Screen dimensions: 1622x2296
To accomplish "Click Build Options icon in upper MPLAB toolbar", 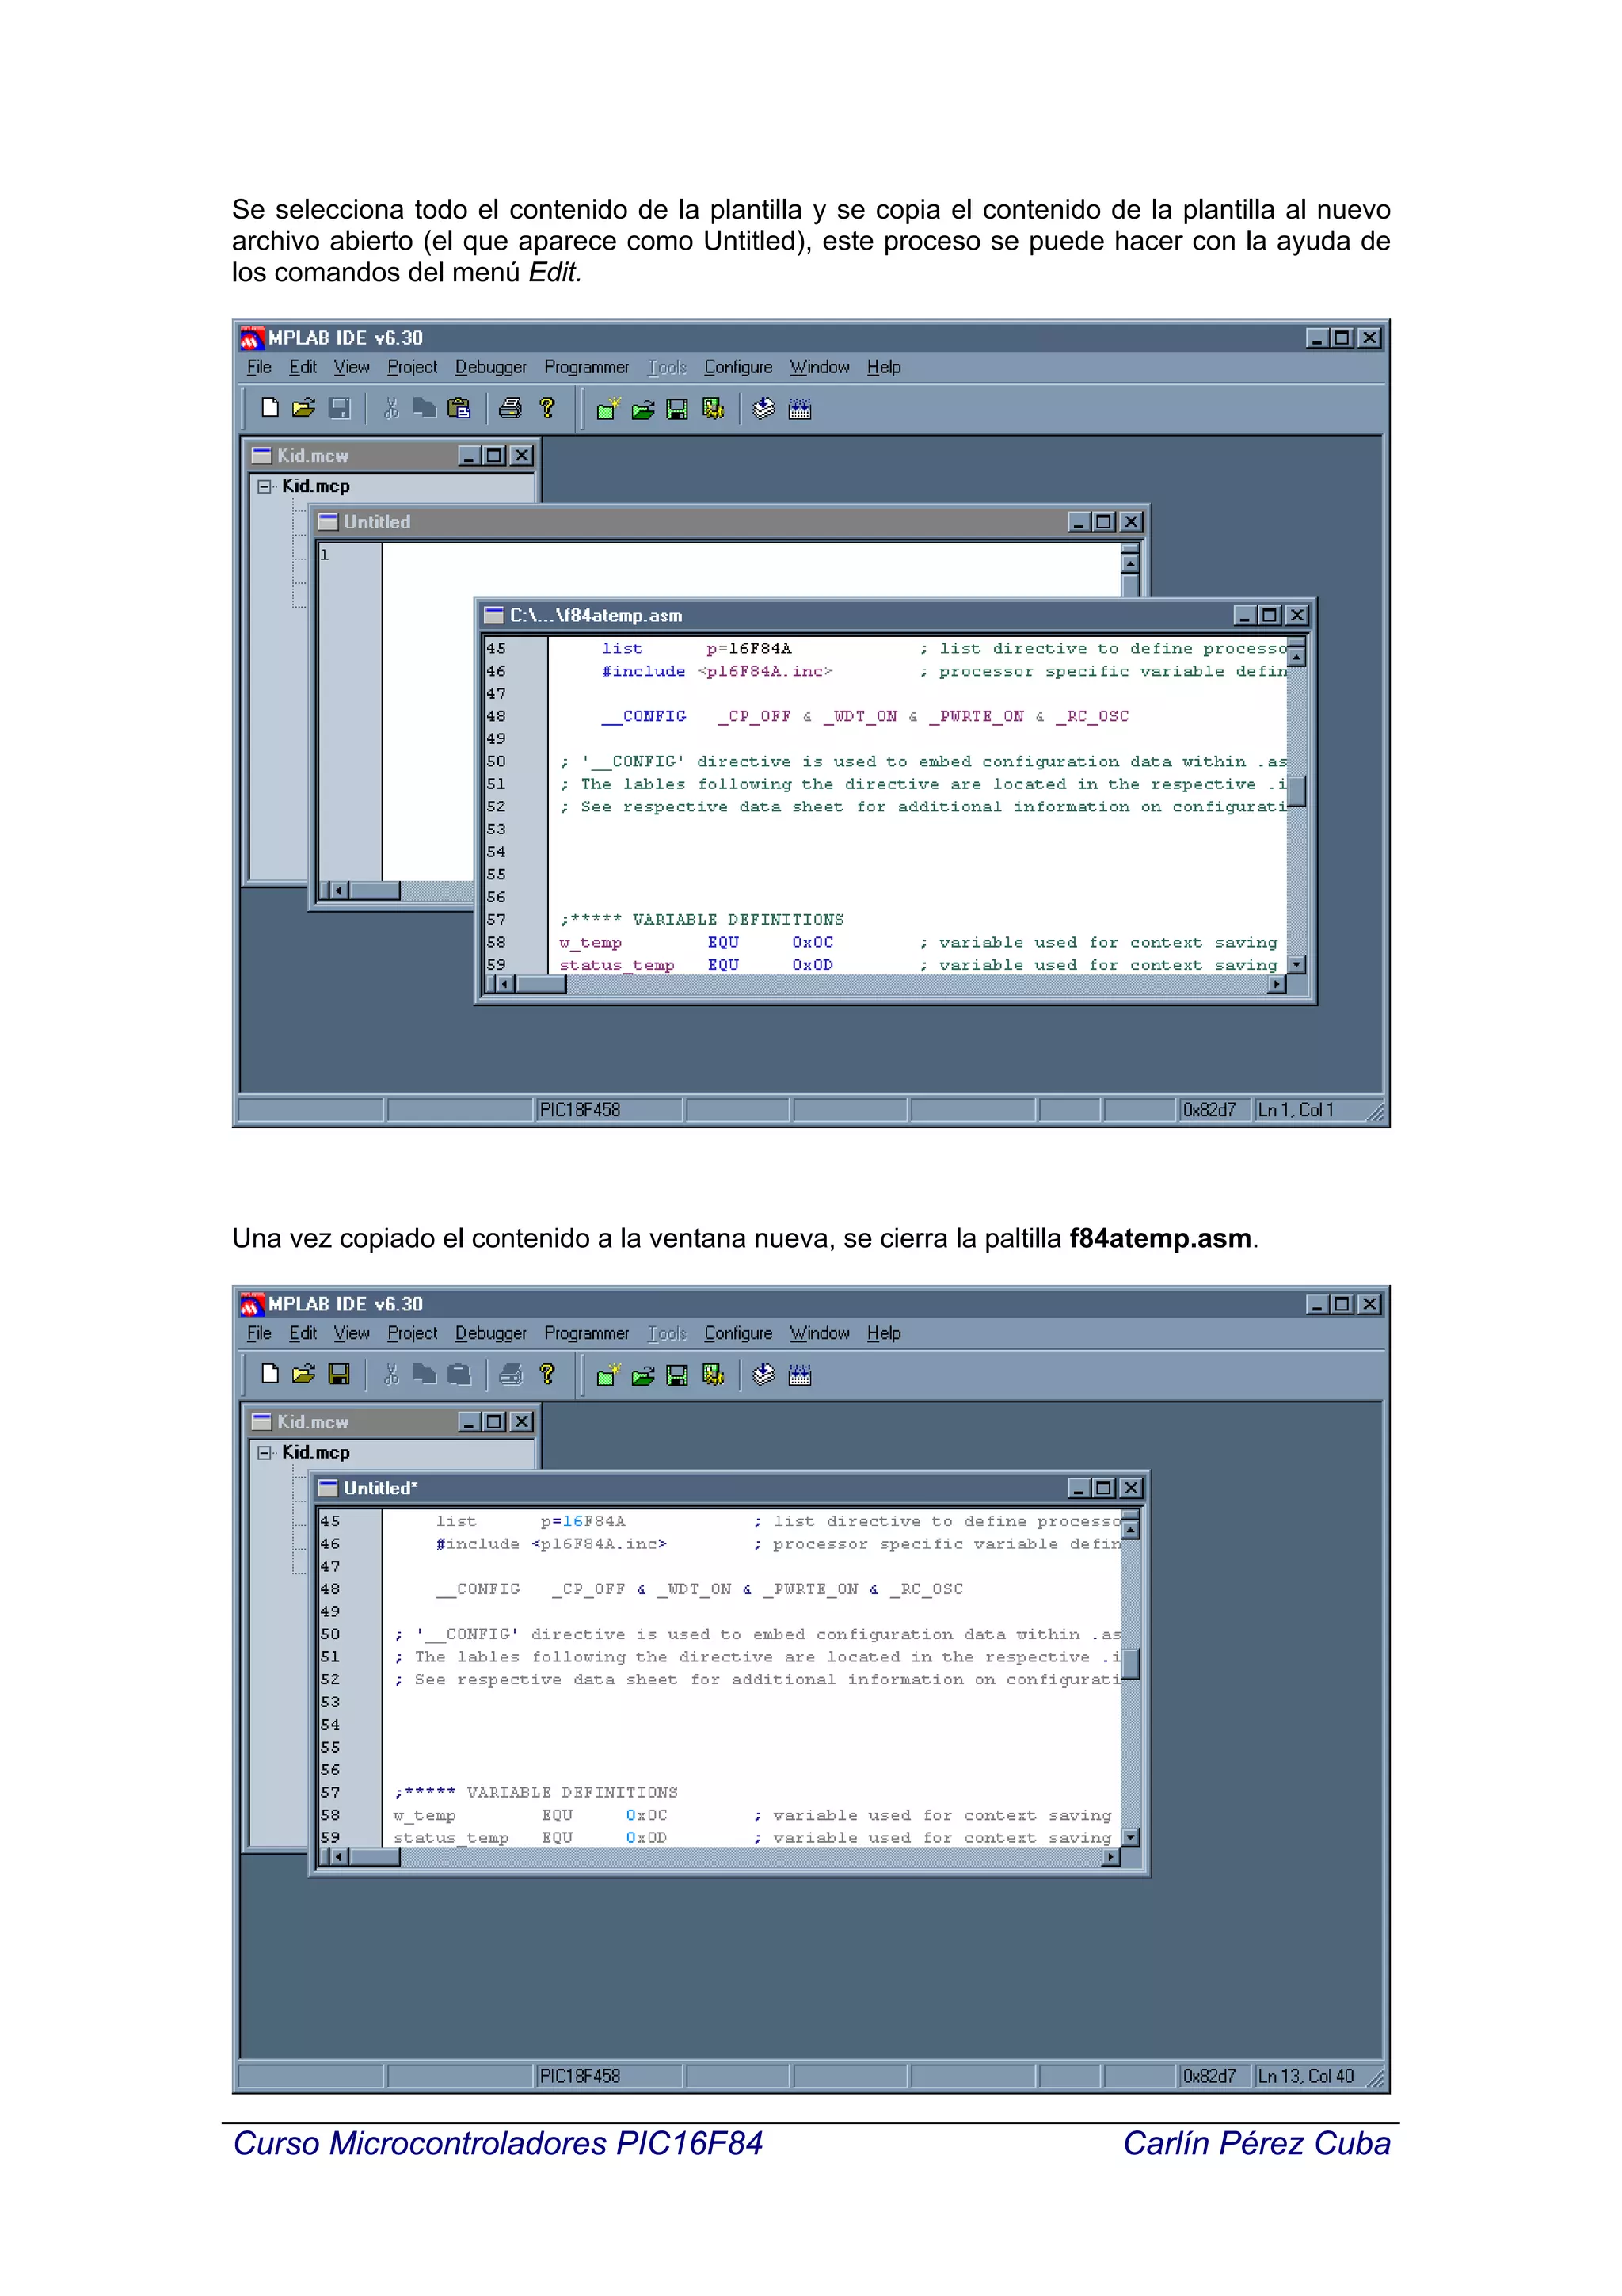I will [x=713, y=408].
